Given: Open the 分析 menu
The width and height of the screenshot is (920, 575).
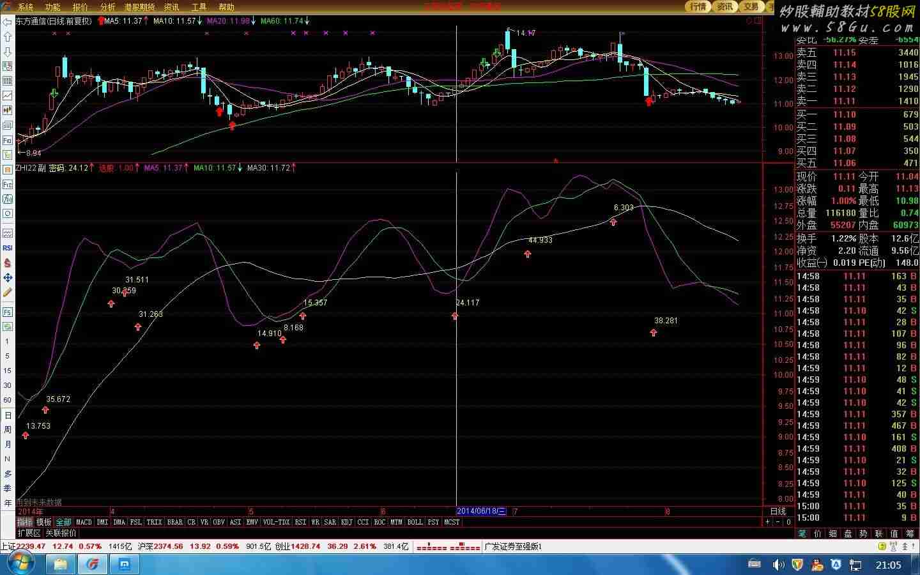Looking at the screenshot, I should [107, 7].
